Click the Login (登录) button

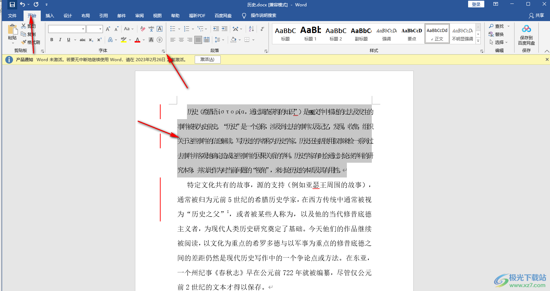476,4
